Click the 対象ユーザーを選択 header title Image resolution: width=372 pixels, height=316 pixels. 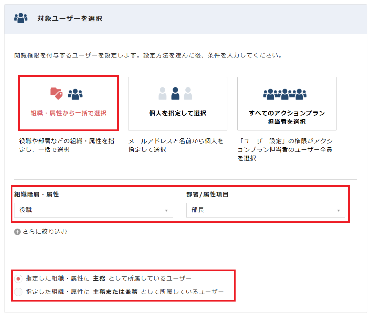(x=70, y=19)
